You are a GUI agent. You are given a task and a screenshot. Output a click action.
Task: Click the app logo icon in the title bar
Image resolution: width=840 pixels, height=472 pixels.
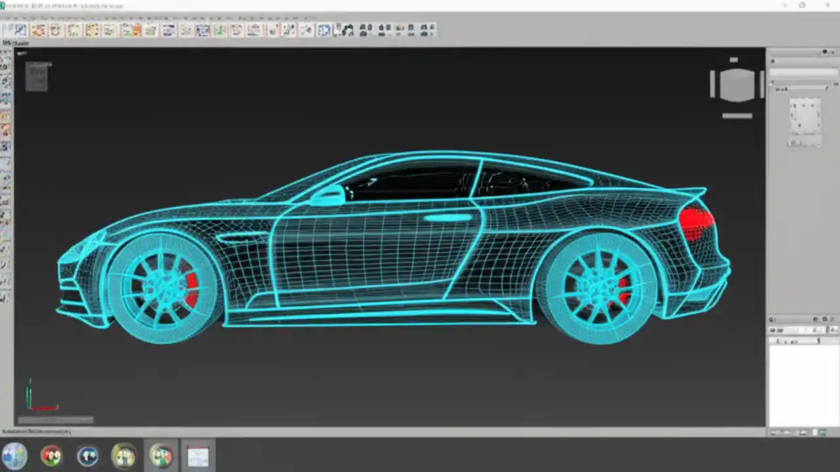4,5
